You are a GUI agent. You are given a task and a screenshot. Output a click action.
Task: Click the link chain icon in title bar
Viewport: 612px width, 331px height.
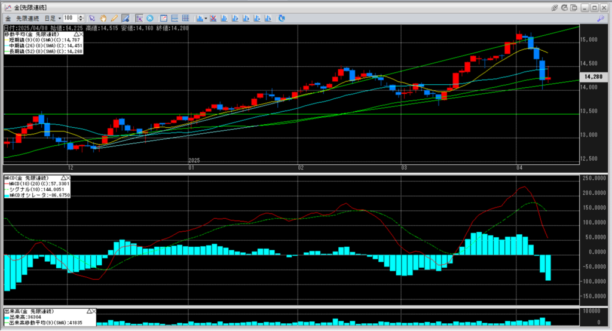tap(555, 7)
